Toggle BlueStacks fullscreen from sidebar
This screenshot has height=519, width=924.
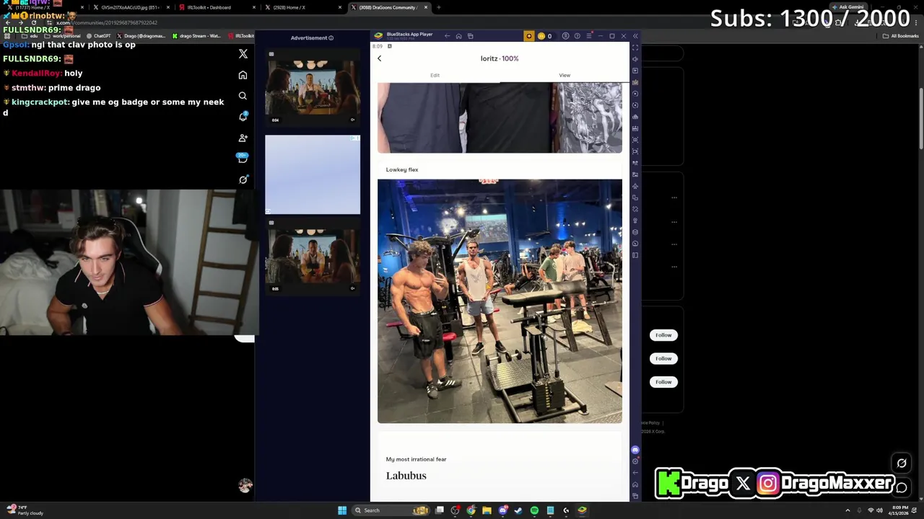click(635, 48)
